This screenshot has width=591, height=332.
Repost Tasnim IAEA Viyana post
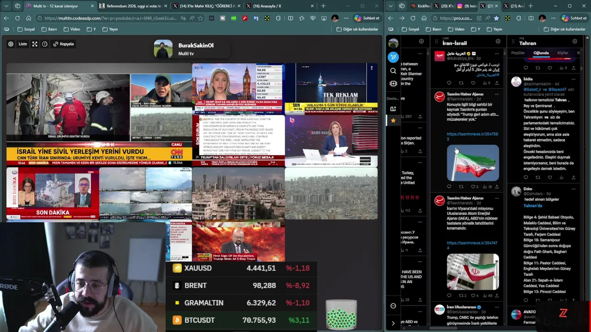(x=462, y=296)
